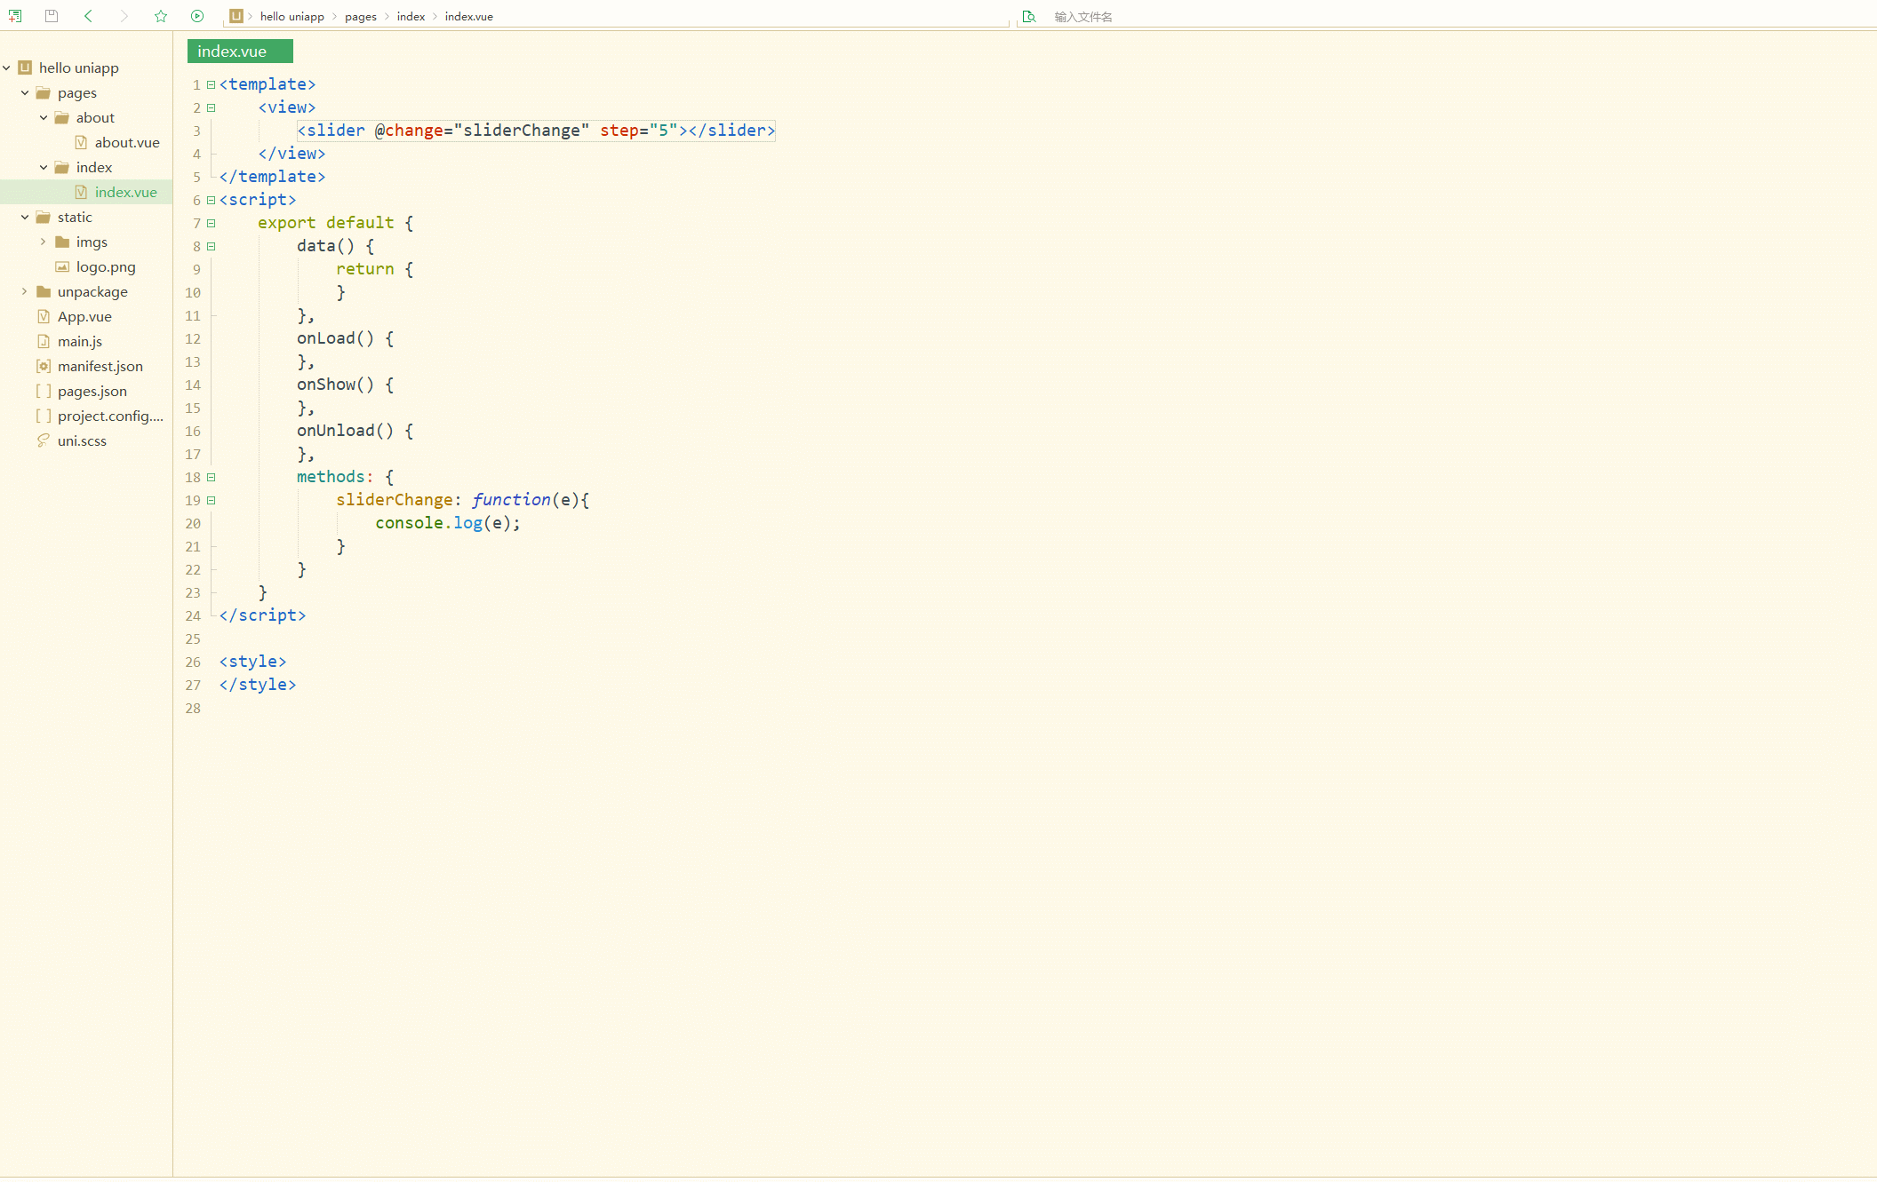Viewport: 1877px width, 1182px height.
Task: Expand the imgs folder
Action: 44,242
